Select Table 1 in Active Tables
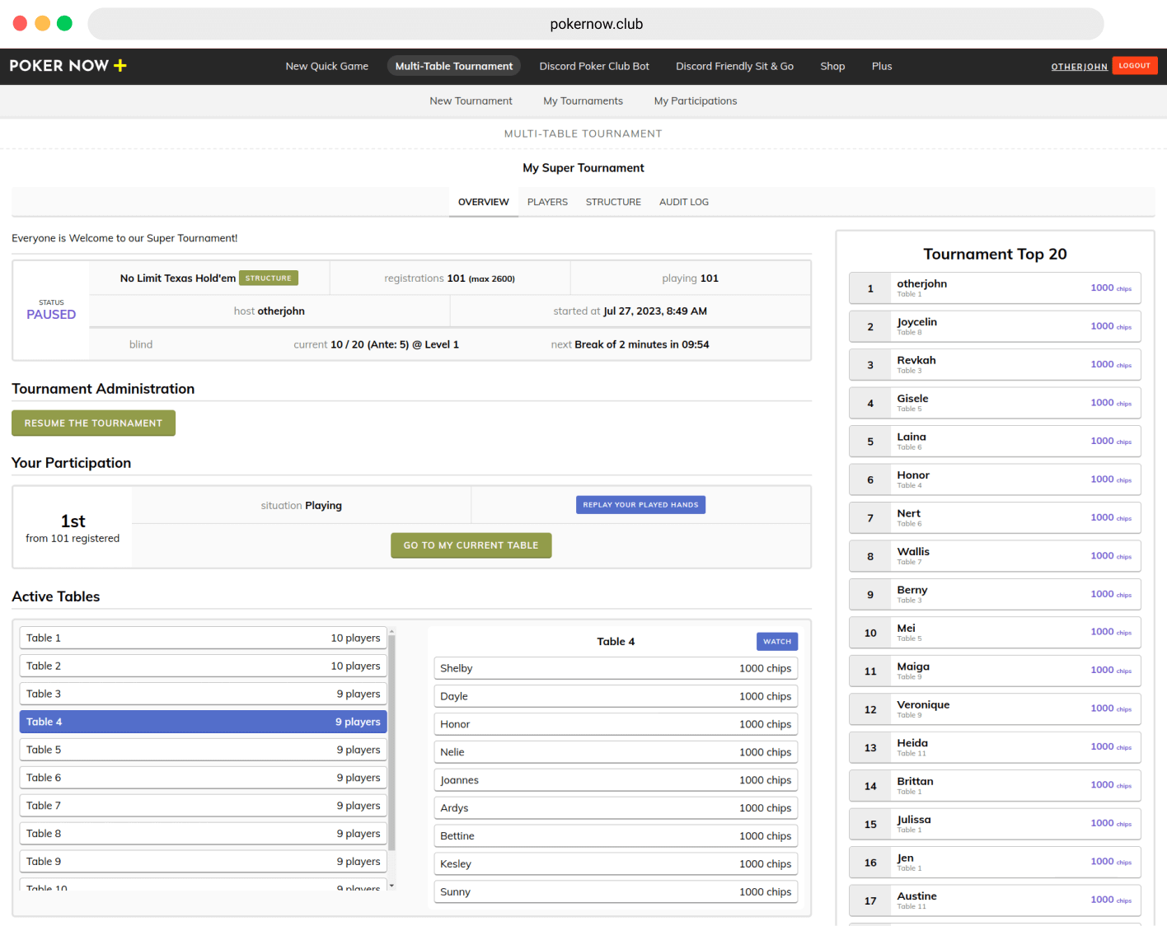The height and width of the screenshot is (926, 1167). [203, 638]
